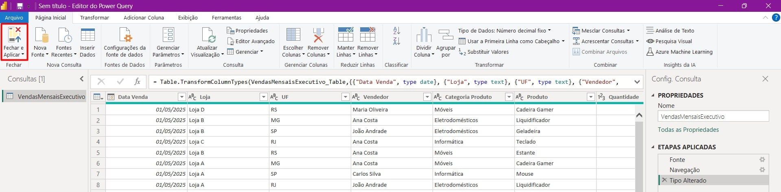The width and height of the screenshot is (781, 192).
Task: Open Vendedor column filter dropdown
Action: (427, 97)
